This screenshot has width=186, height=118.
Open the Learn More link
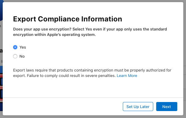click(x=127, y=76)
